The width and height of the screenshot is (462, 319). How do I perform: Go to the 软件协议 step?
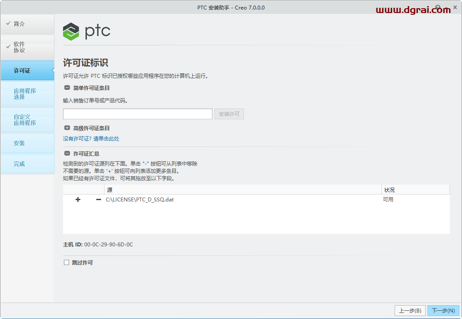(27, 47)
